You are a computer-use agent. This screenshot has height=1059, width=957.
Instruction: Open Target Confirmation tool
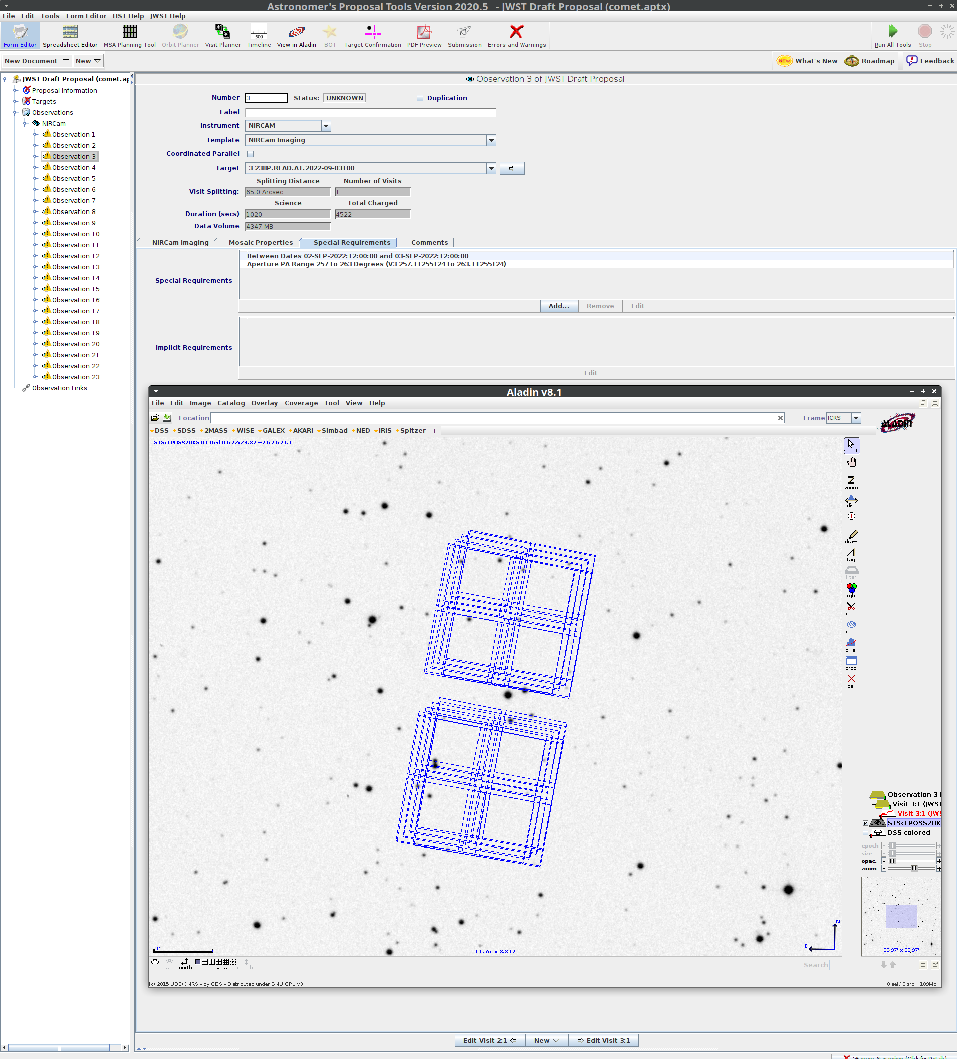[x=372, y=35]
